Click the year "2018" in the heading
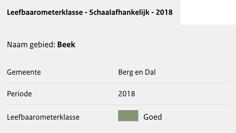This screenshot has width=236, height=133. pyautogui.click(x=164, y=13)
